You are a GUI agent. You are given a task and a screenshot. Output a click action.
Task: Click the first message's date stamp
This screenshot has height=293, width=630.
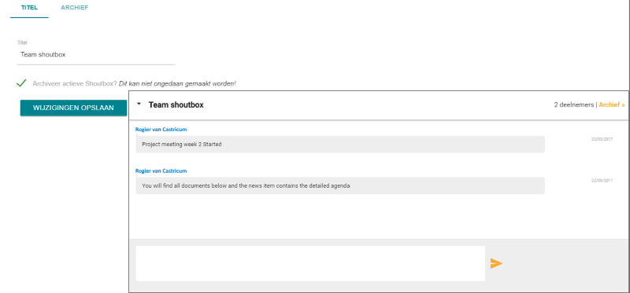(x=602, y=139)
